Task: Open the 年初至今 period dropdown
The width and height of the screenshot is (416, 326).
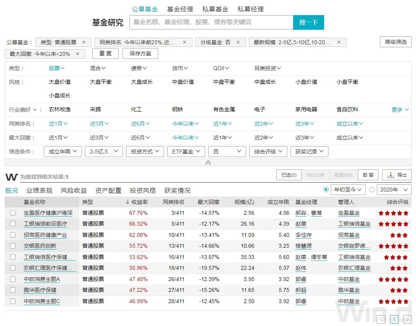Action: click(x=348, y=190)
